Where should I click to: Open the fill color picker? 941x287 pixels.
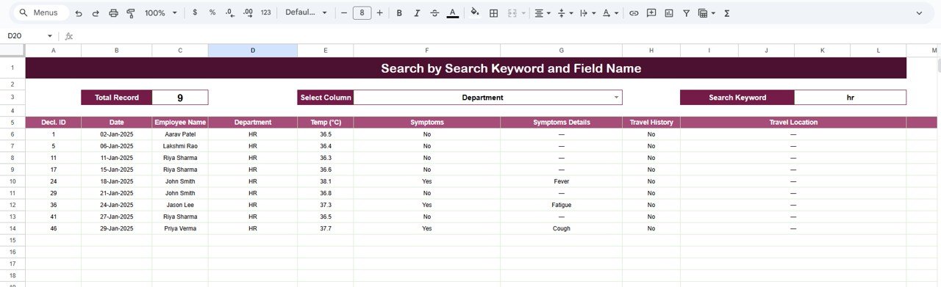coord(475,13)
